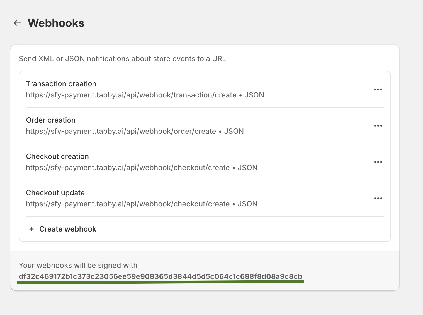Image resolution: width=423 pixels, height=315 pixels.
Task: Click the checkout/create URL under Checkout creation
Action: [x=128, y=168]
